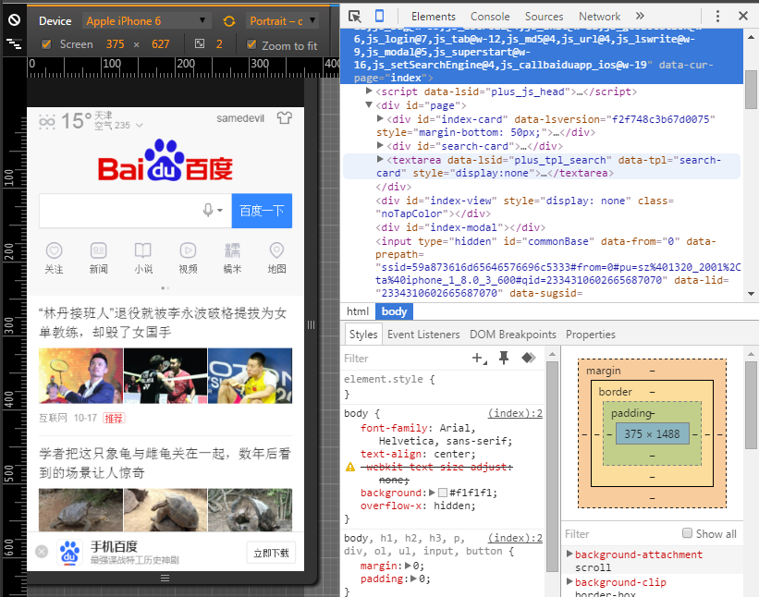Toggle the device mode phone icon
759x597 pixels.
pos(379,16)
